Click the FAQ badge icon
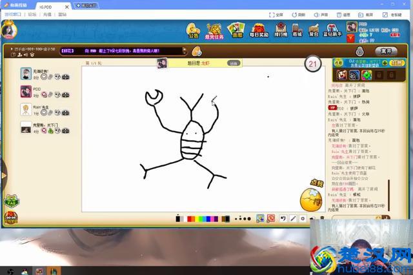This screenshot has width=413, height=275. click(10, 201)
